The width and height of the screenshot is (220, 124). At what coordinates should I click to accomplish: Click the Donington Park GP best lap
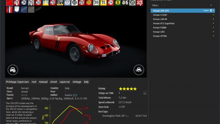tap(124, 116)
